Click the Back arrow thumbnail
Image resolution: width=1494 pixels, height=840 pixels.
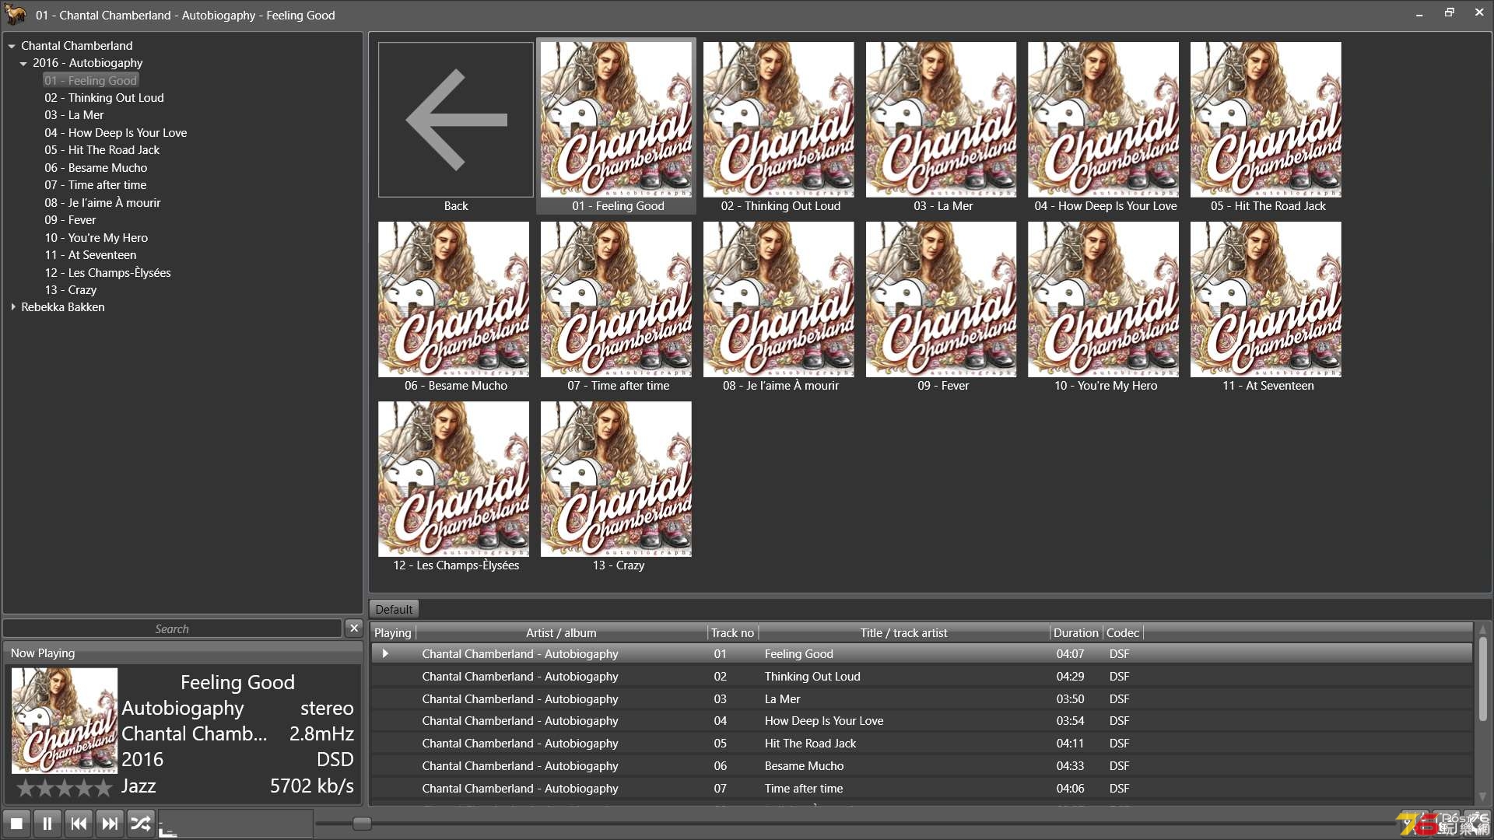pos(456,119)
